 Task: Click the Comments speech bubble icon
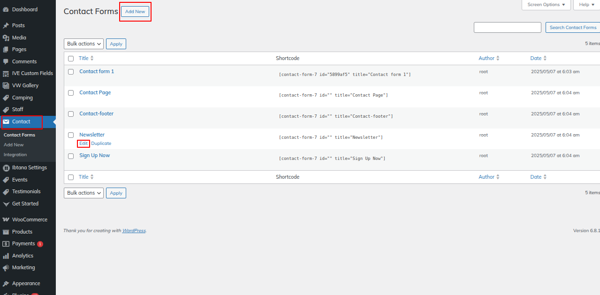(x=6, y=61)
